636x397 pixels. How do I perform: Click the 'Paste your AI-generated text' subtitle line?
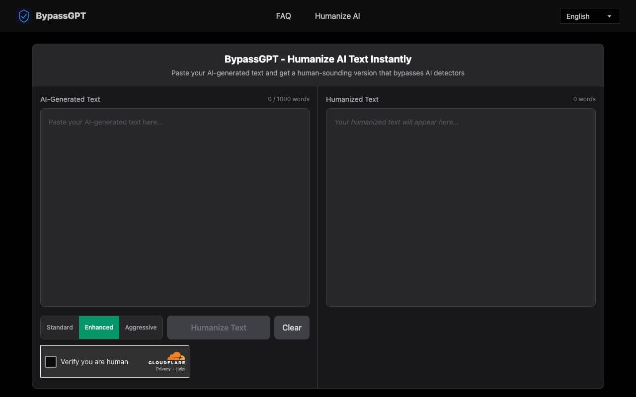point(318,73)
